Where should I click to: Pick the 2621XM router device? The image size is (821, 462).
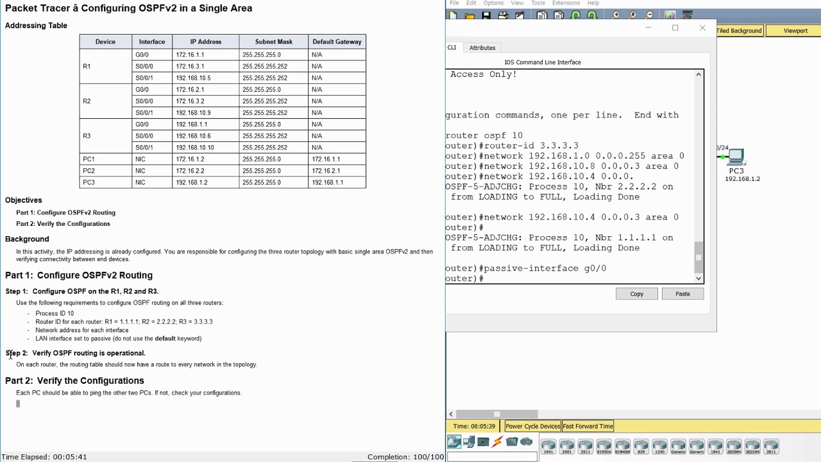click(x=753, y=446)
